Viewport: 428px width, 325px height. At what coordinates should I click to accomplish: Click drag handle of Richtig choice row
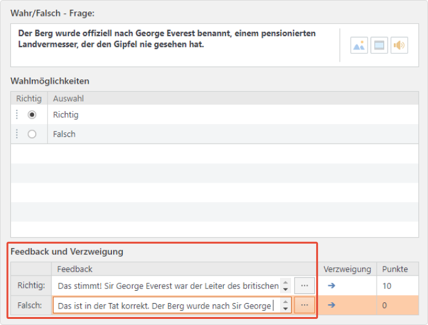[x=17, y=114]
